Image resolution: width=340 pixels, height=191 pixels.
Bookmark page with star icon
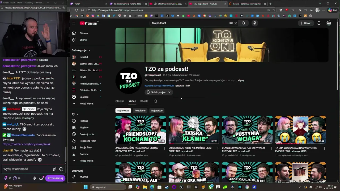(x=274, y=10)
